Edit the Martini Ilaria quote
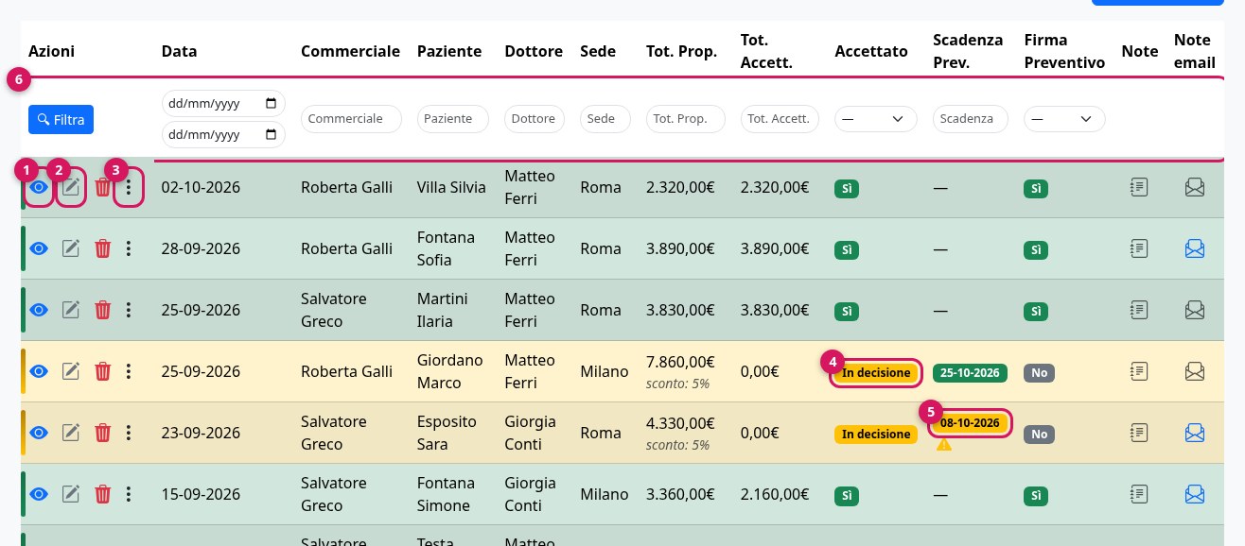Image resolution: width=1245 pixels, height=546 pixels. (71, 310)
